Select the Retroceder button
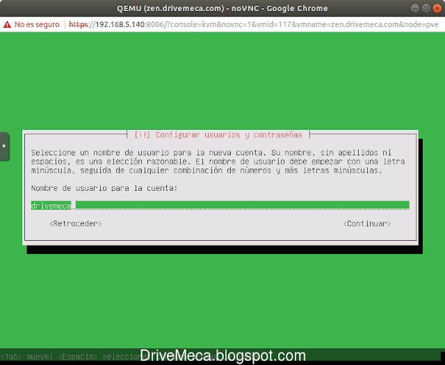 76,223
